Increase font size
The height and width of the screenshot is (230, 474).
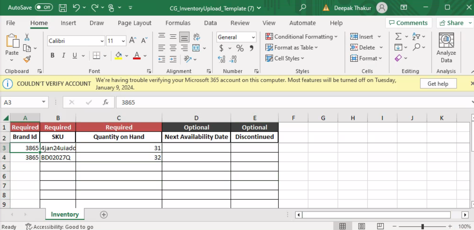(132, 41)
